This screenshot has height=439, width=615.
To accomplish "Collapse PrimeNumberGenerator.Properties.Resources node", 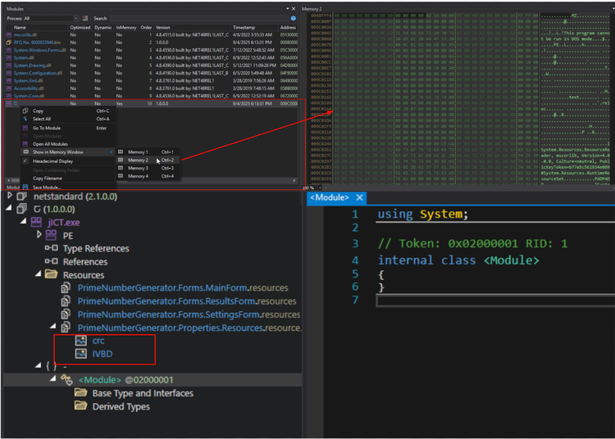I will 54,327.
